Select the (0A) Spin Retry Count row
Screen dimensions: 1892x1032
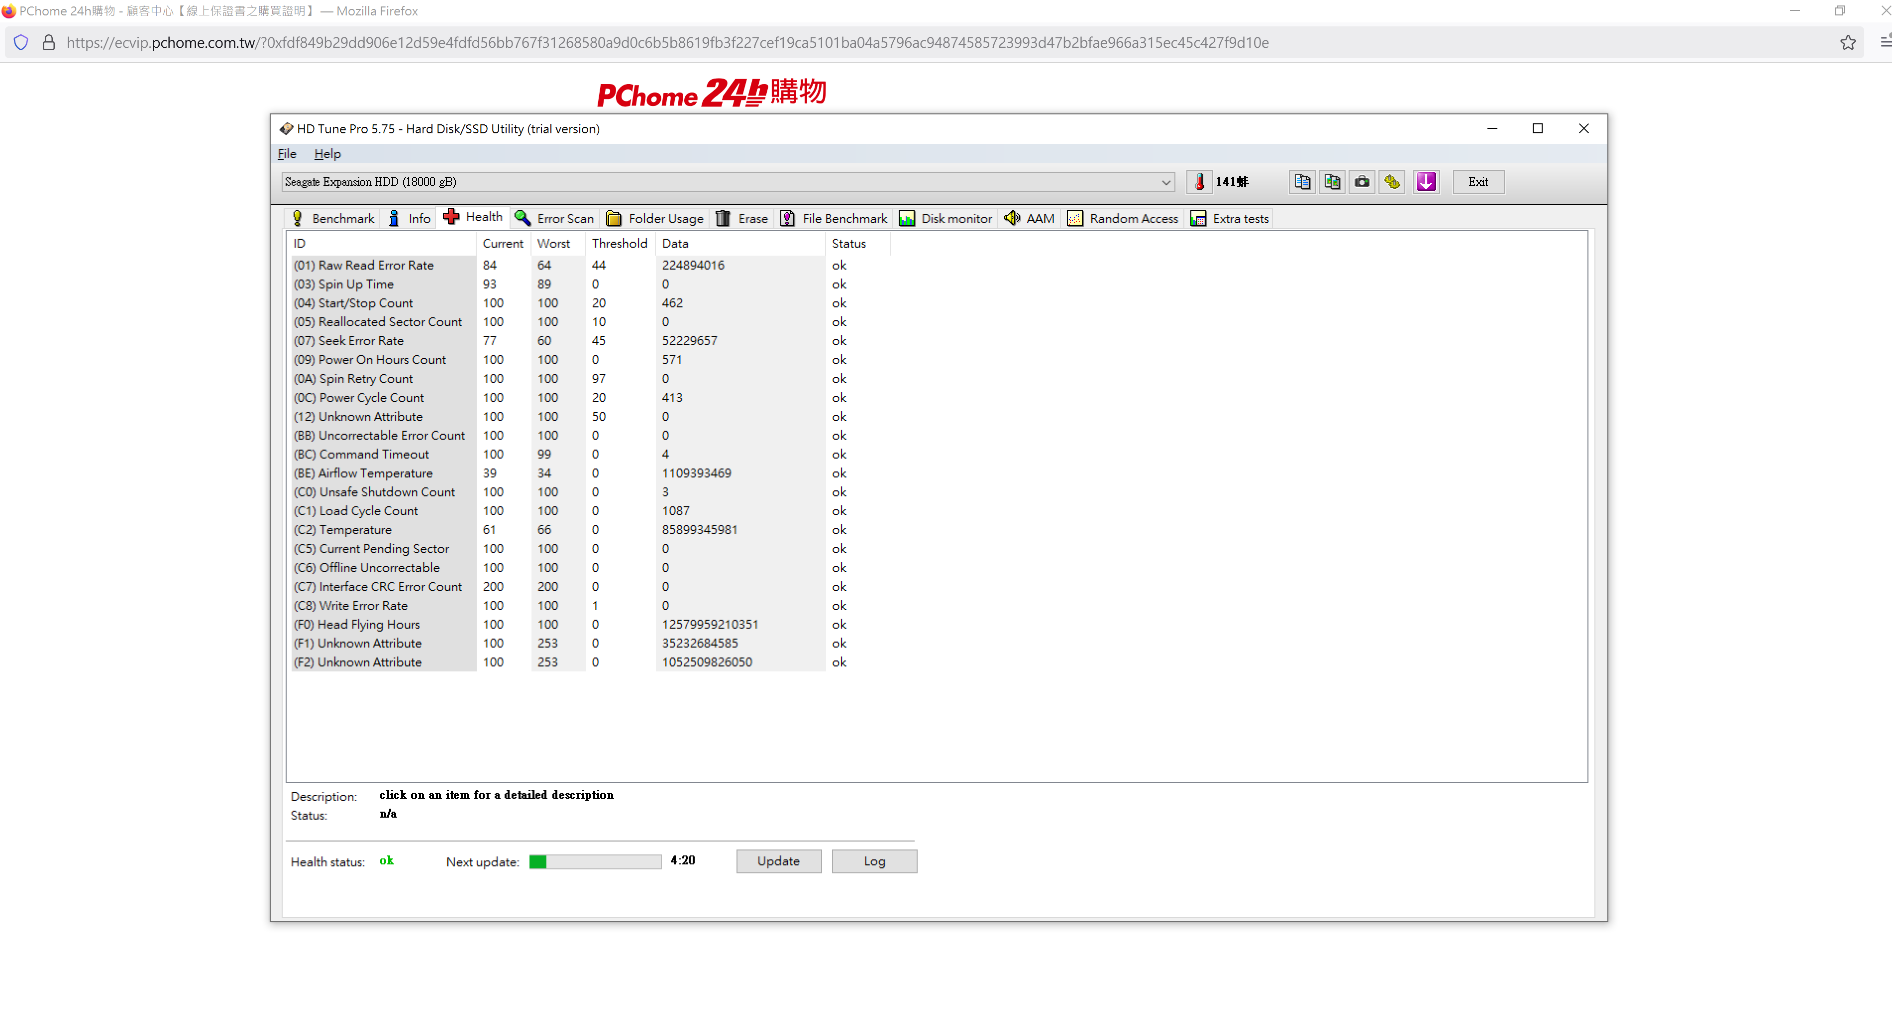pyautogui.click(x=591, y=379)
